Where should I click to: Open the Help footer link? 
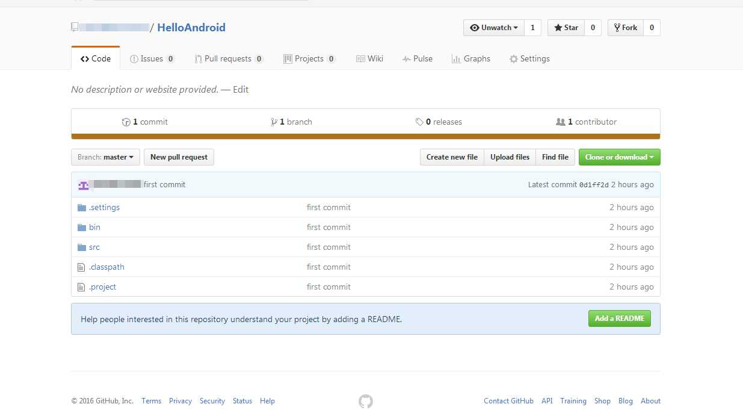point(267,401)
